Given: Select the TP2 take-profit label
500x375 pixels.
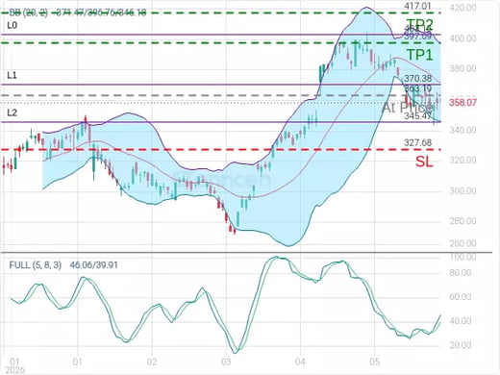Looking at the screenshot, I should [419, 24].
